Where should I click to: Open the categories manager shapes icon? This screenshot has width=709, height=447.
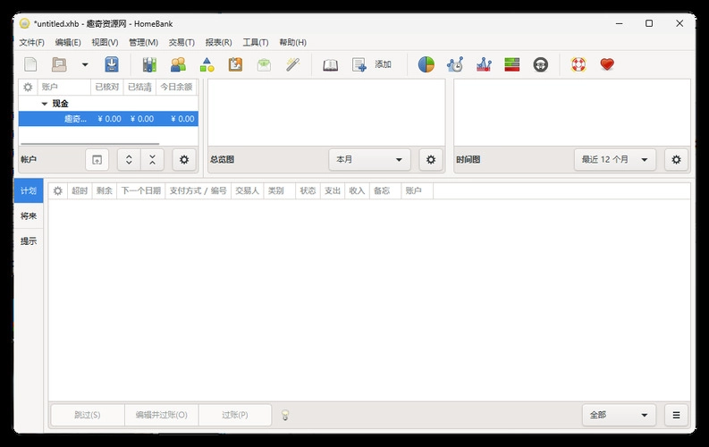click(207, 64)
